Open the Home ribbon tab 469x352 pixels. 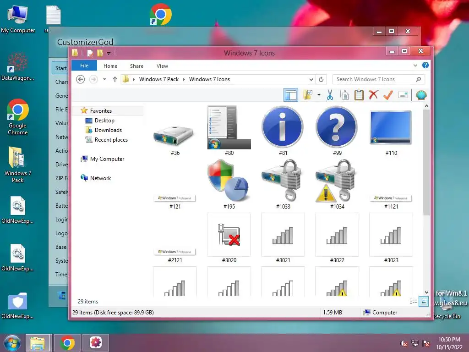(x=110, y=66)
